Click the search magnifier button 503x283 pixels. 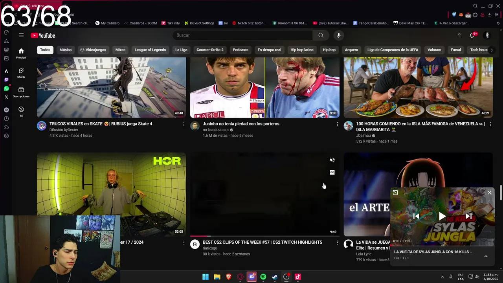point(321,35)
